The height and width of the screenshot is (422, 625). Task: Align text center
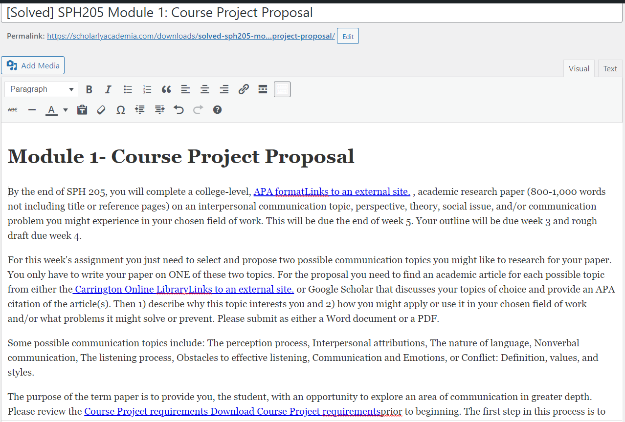point(205,89)
